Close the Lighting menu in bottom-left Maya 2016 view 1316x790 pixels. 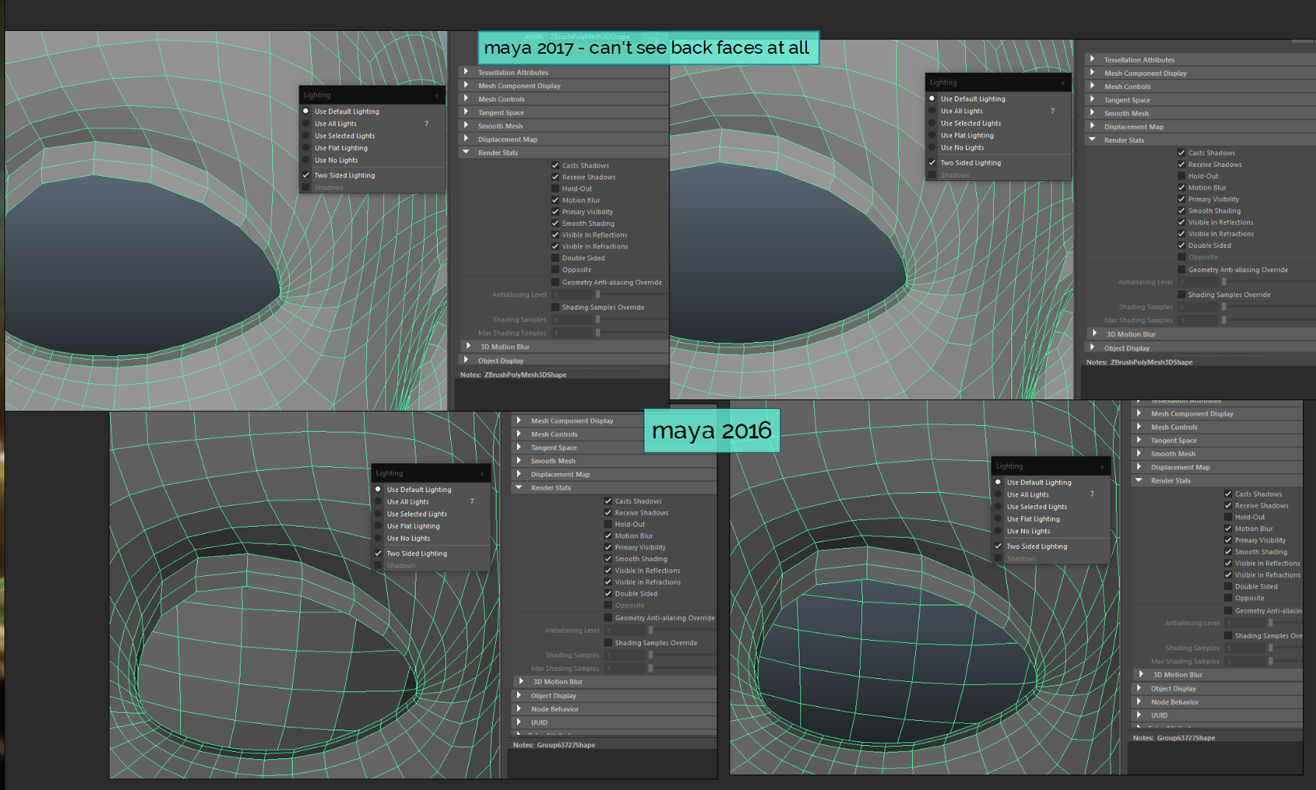pyautogui.click(x=482, y=474)
